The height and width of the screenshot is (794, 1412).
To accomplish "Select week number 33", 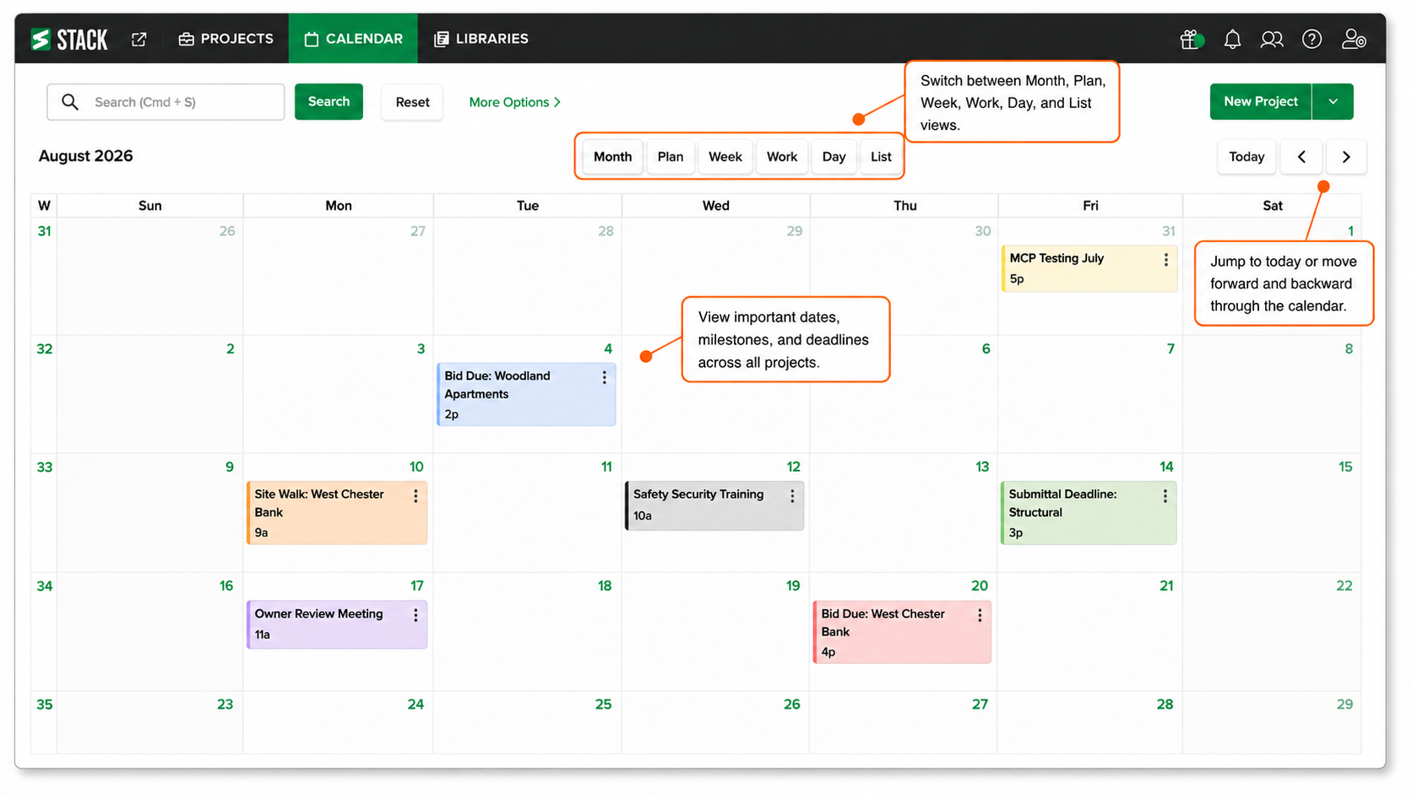I will coord(45,467).
